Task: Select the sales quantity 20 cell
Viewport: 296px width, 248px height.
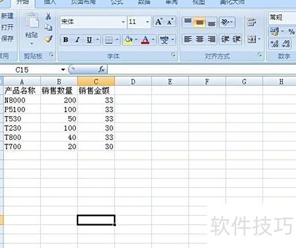Action: tap(59, 146)
